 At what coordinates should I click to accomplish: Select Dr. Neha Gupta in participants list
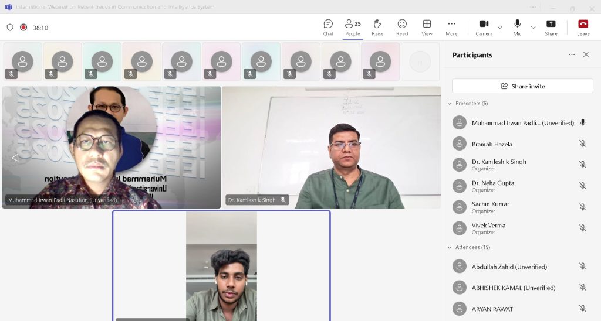[493, 186]
